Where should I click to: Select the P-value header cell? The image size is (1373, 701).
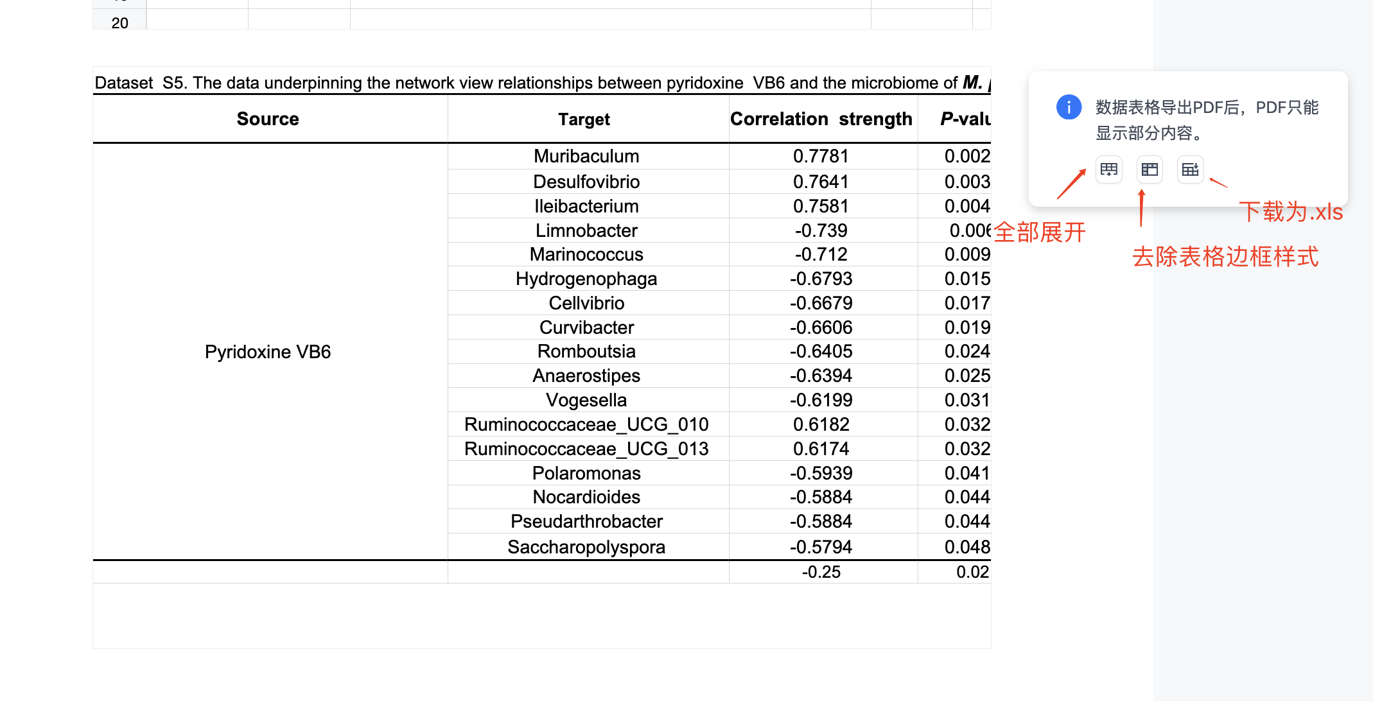(955, 119)
